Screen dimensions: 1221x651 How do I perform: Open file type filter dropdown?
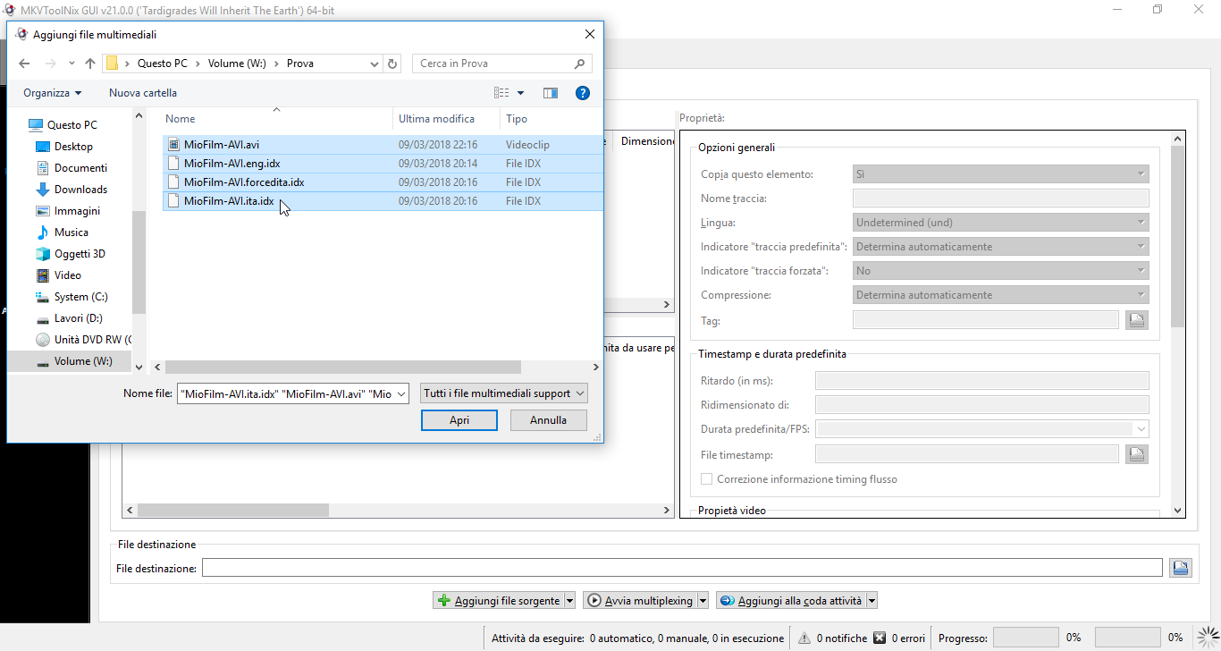click(504, 393)
